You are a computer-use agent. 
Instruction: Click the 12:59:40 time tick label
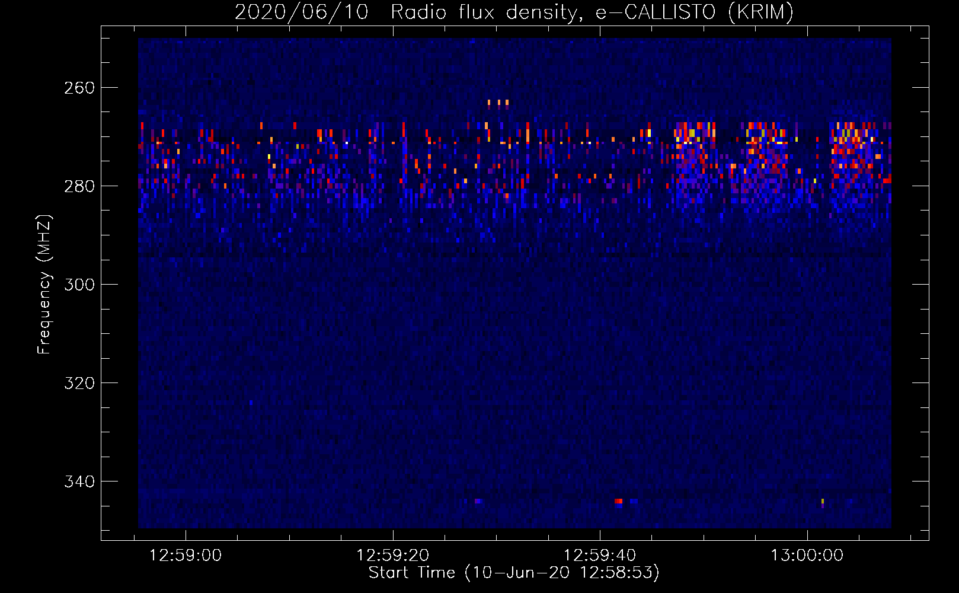599,556
